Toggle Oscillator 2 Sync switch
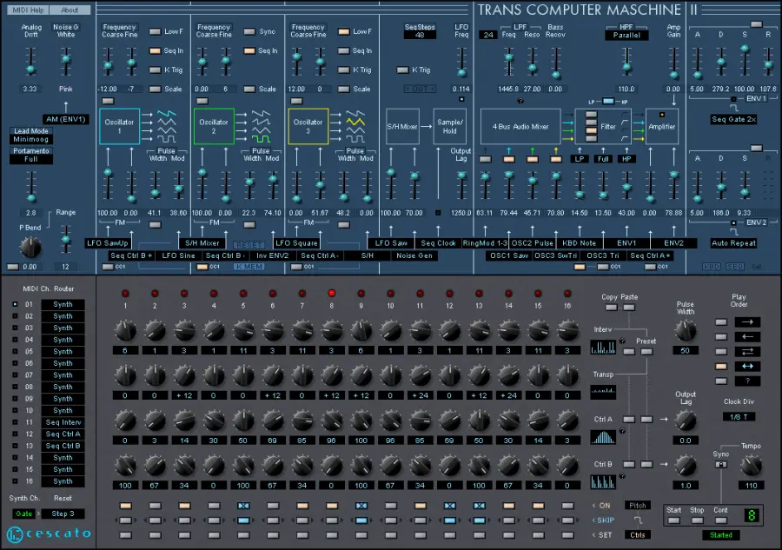Viewport: 782px width, 550px height. 249,31
